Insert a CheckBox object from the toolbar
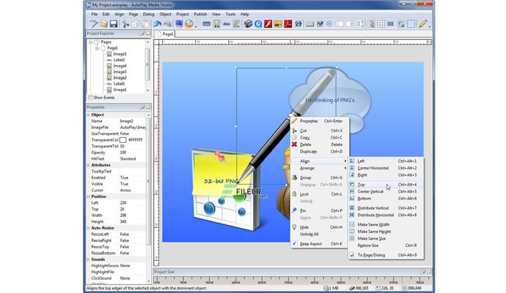This screenshot has height=293, width=506. pos(320,24)
